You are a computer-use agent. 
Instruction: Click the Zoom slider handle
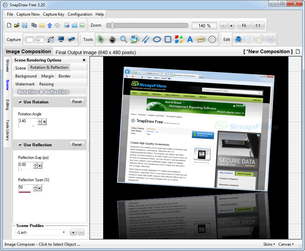(x=113, y=26)
